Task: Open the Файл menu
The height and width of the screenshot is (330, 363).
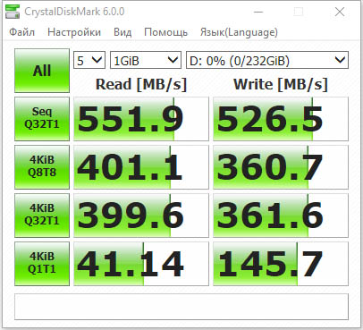Action: point(21,32)
